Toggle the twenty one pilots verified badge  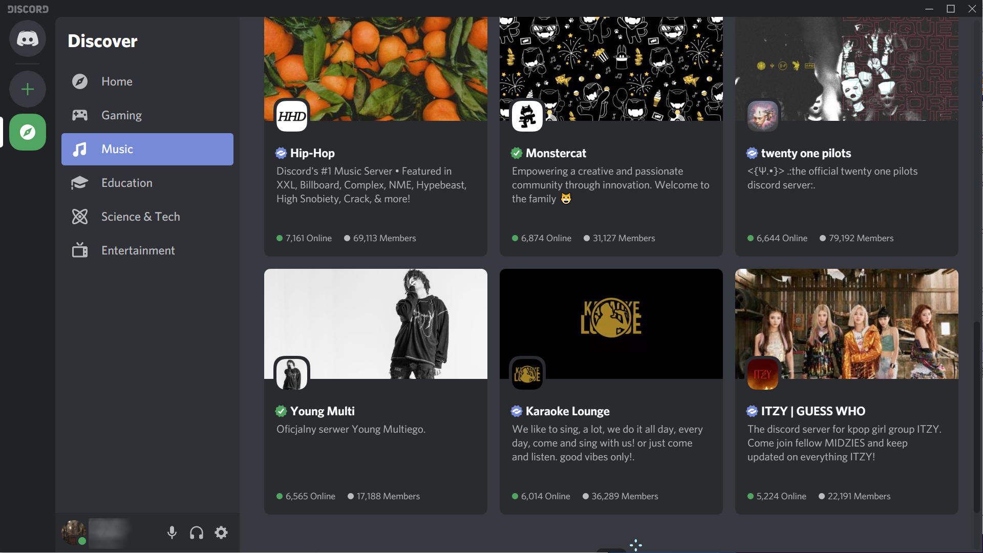pyautogui.click(x=752, y=153)
